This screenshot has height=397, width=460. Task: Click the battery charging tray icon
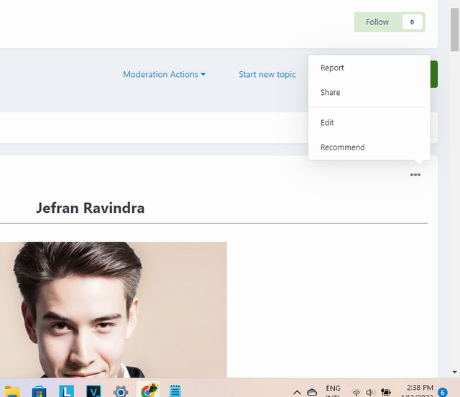tap(385, 392)
